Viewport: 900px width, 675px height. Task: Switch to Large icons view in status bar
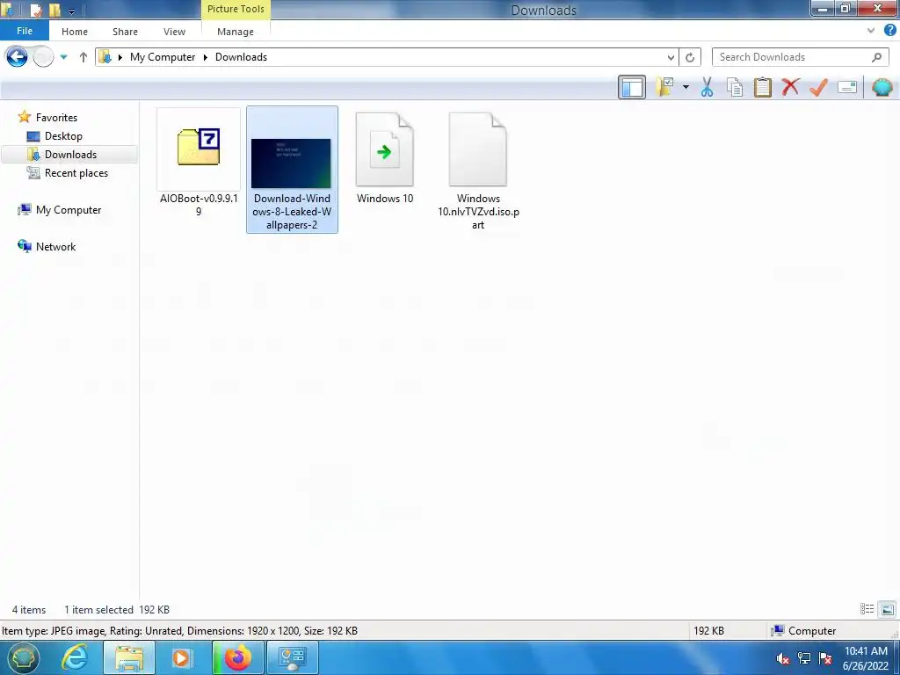[x=887, y=609]
